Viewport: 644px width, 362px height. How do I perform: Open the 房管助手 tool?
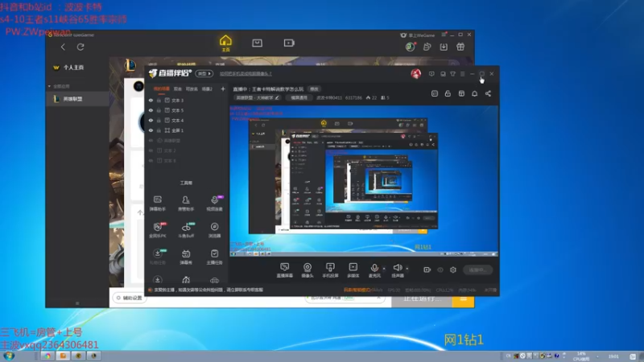coord(186,204)
